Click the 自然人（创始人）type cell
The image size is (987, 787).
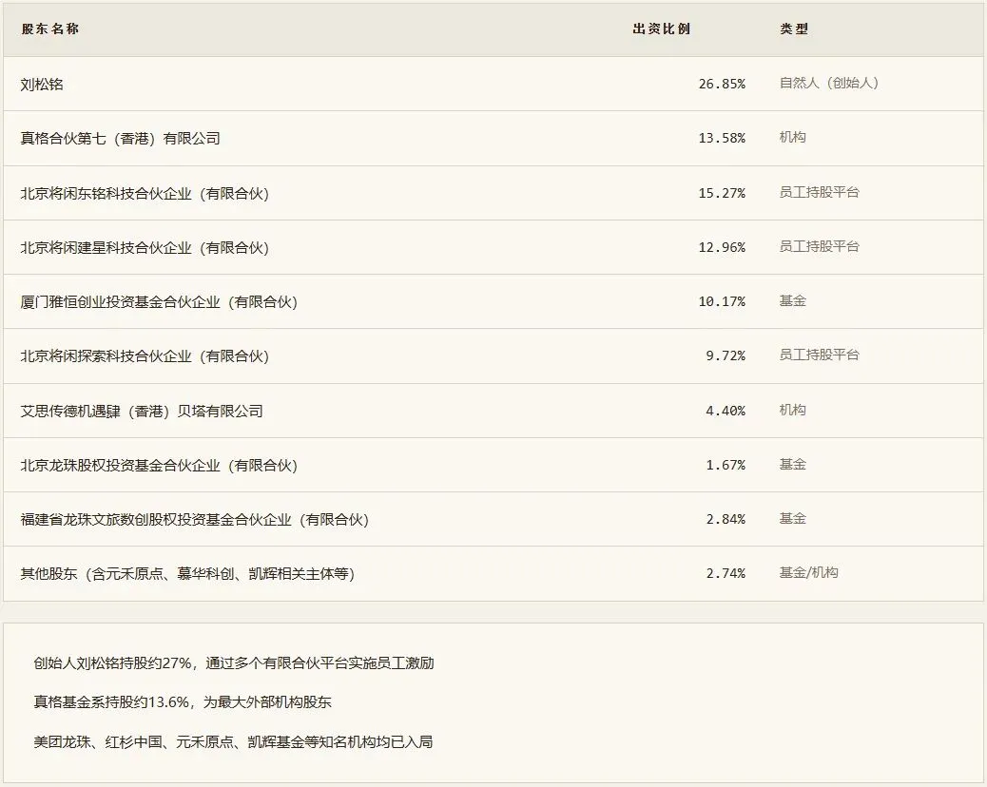(828, 83)
